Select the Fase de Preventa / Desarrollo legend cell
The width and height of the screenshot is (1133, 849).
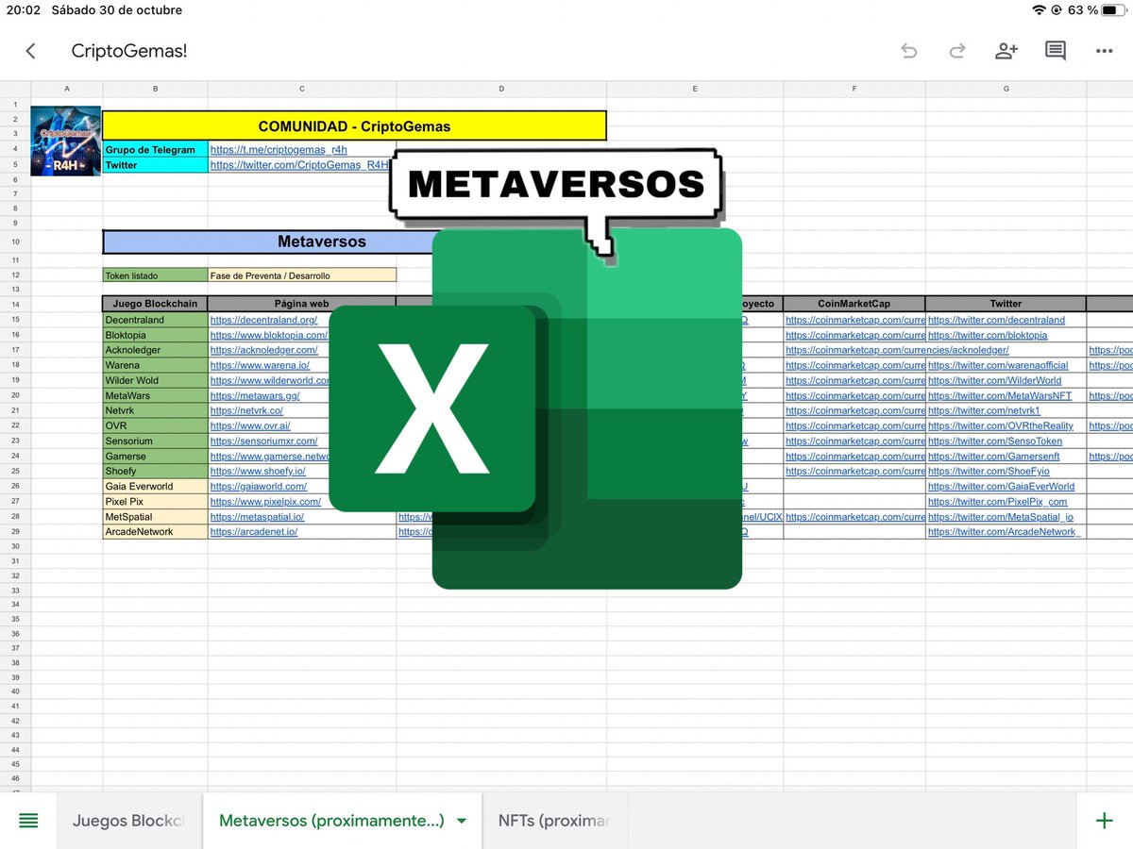click(302, 275)
